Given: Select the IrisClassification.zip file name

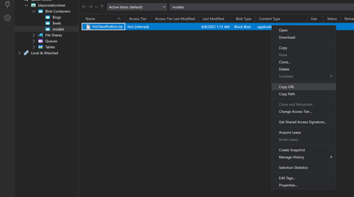Looking at the screenshot, I should point(107,27).
